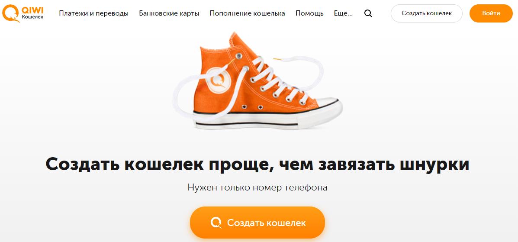
Task: Click the QIWI icon inside the large orange button
Action: pyautogui.click(x=216, y=223)
